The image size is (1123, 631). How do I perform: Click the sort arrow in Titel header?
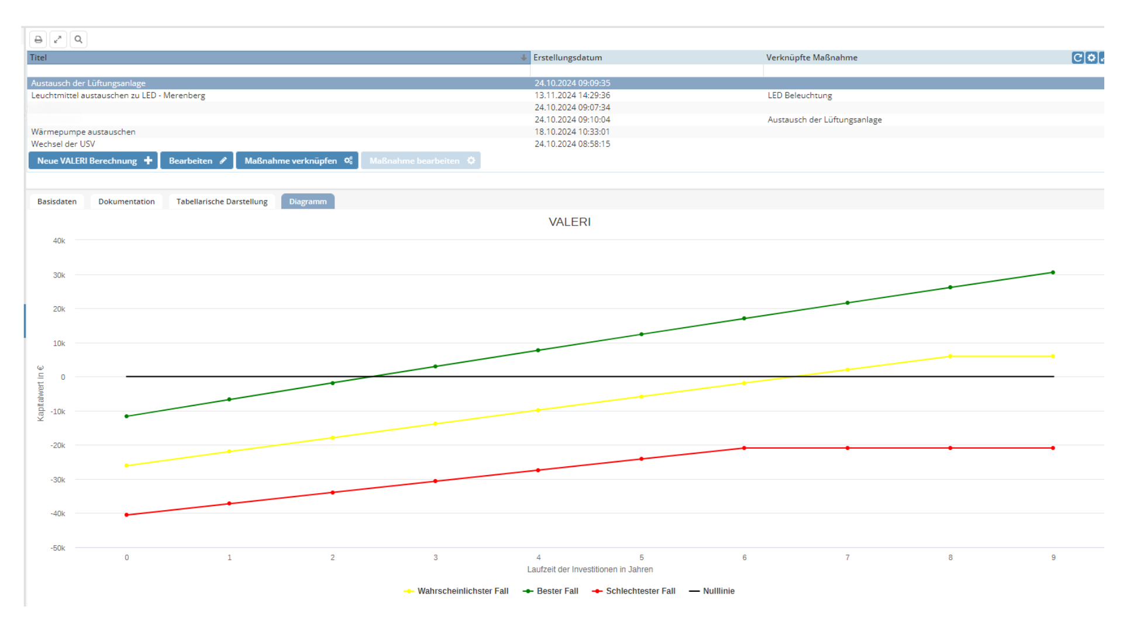523,58
